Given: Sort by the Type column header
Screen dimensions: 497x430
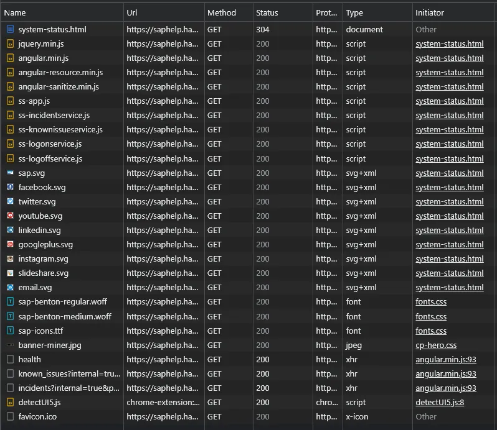Looking at the screenshot, I should click(x=354, y=12).
